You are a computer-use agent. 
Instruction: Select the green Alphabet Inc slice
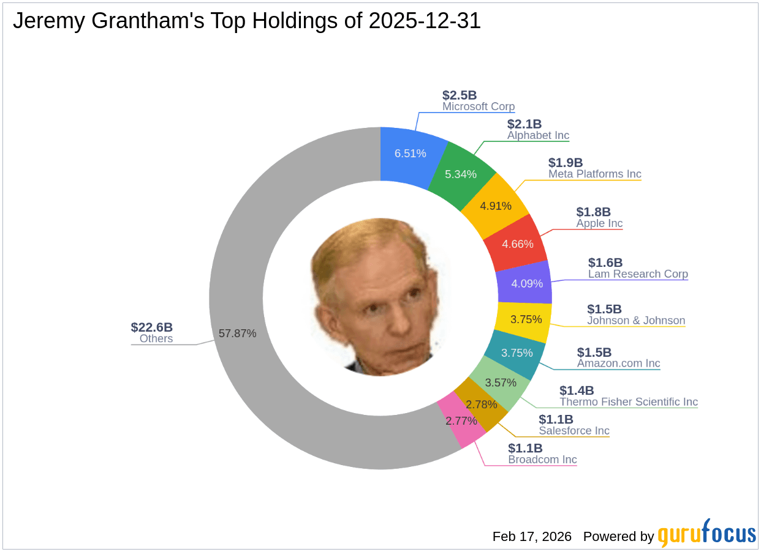tap(460, 174)
